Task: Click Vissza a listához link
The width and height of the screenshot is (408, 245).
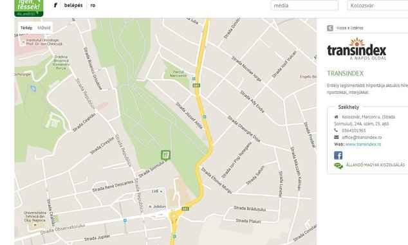Action: 349,28
